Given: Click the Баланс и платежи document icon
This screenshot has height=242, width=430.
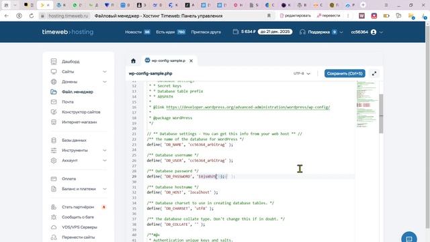Looking at the screenshot, I should pyautogui.click(x=54, y=189).
